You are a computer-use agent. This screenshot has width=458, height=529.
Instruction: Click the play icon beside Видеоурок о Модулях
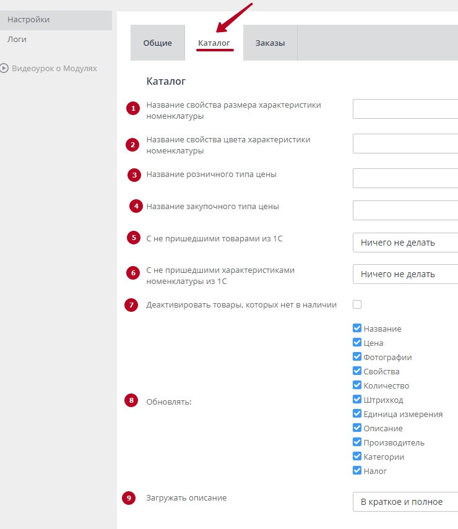(4, 69)
